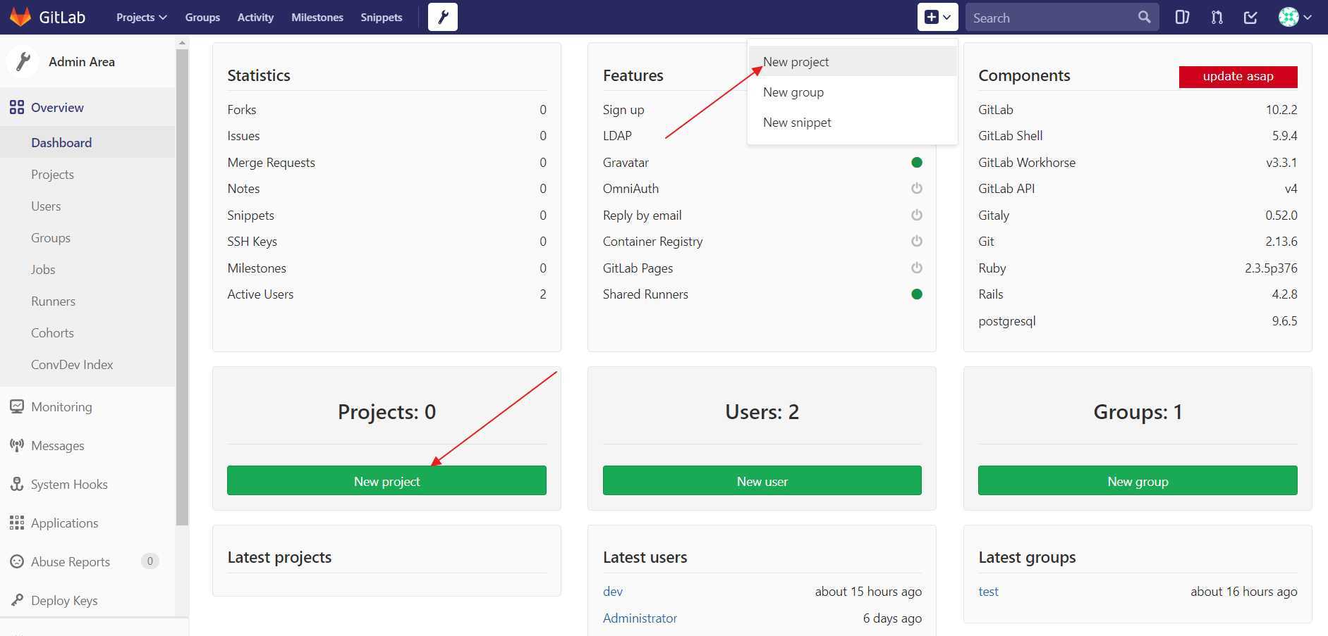The height and width of the screenshot is (636, 1328).
Task: Click the LDAP feature row label
Action: [x=617, y=135]
